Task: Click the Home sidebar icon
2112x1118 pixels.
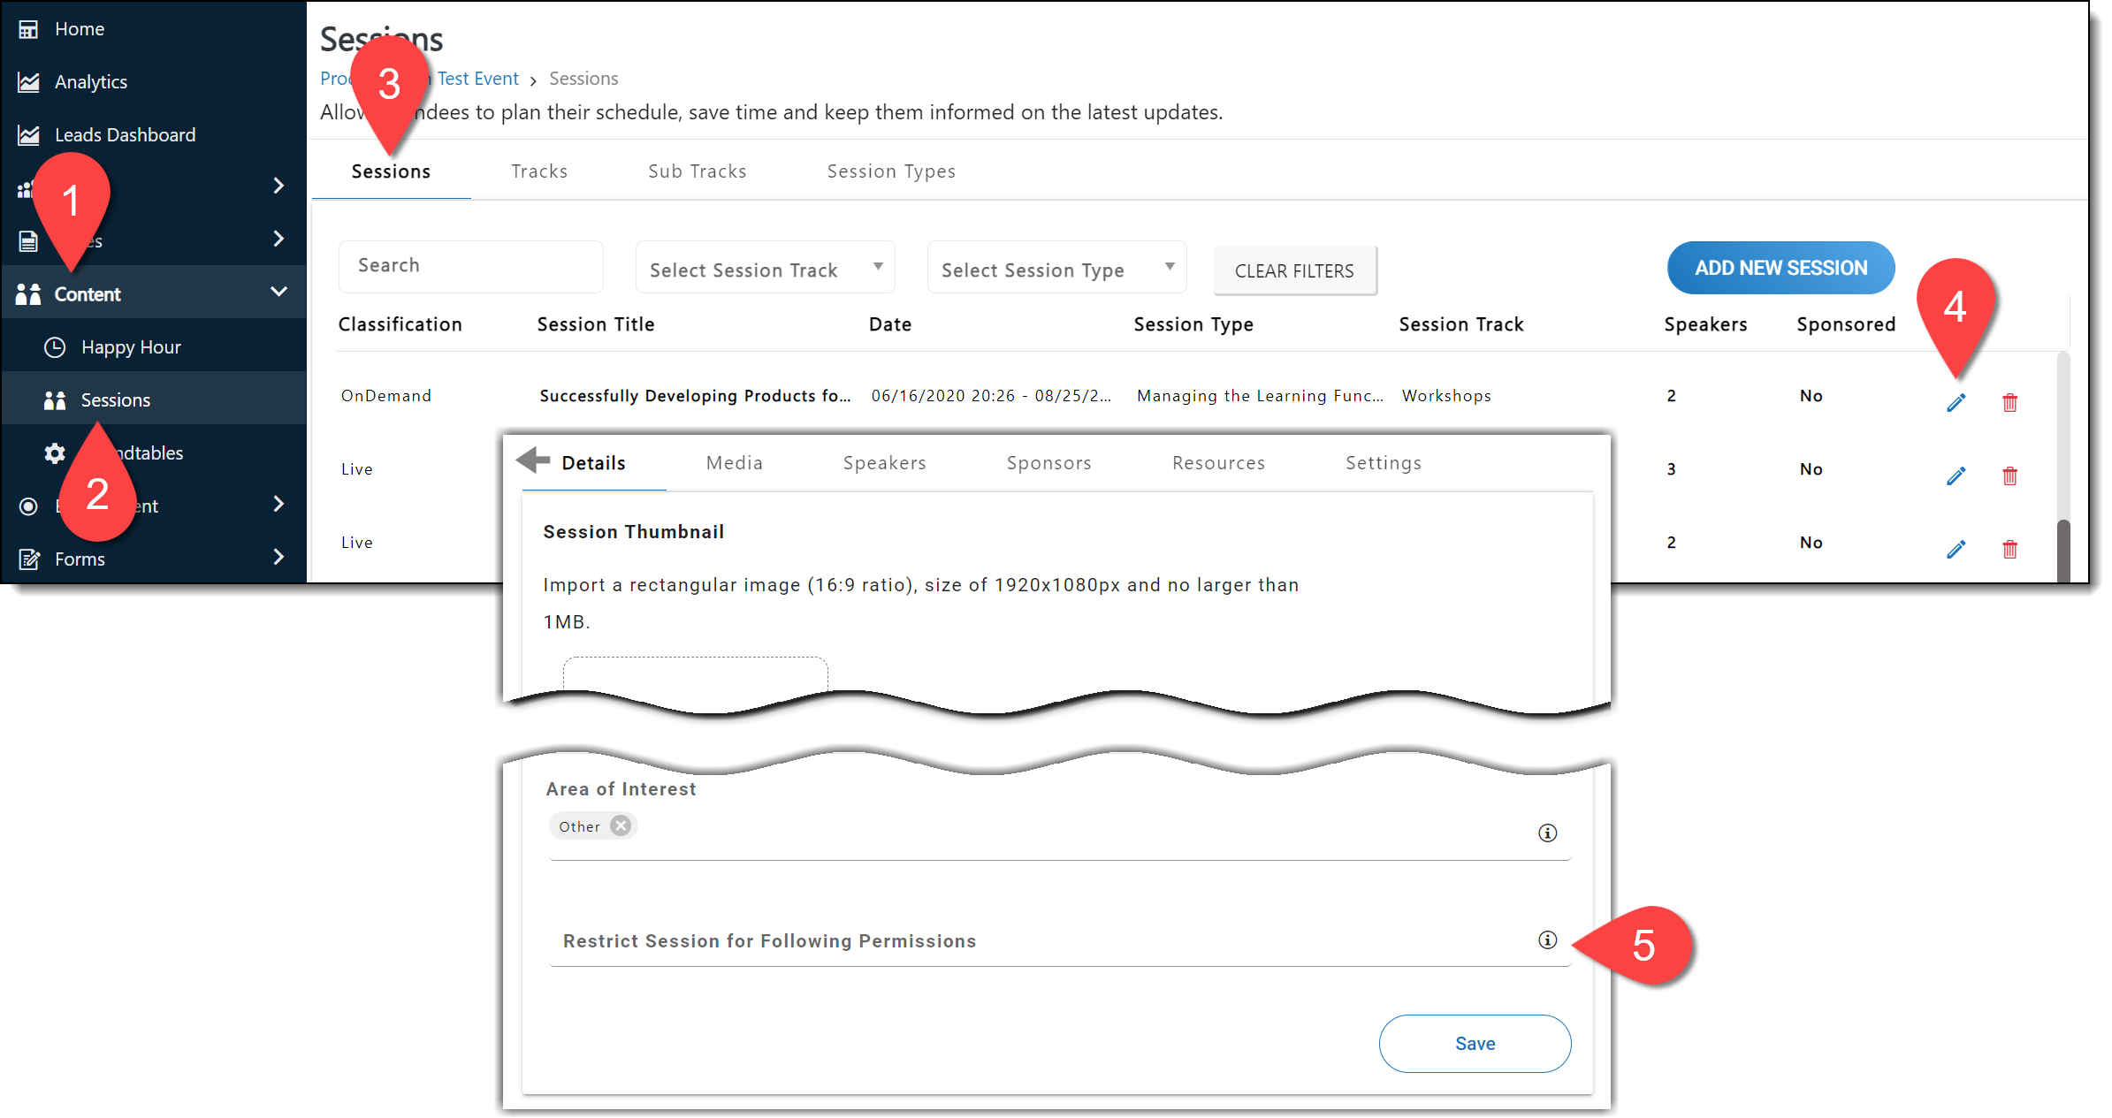Action: (x=28, y=29)
